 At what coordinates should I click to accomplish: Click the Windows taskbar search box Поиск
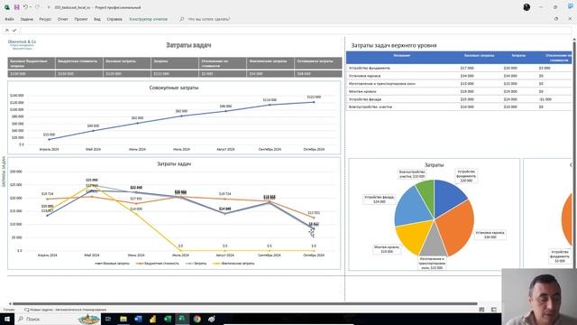pos(58,319)
